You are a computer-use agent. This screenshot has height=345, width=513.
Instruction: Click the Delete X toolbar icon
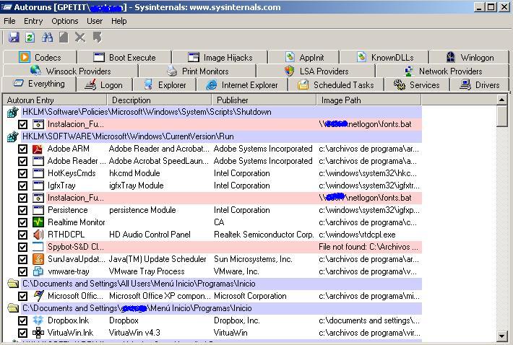point(80,38)
